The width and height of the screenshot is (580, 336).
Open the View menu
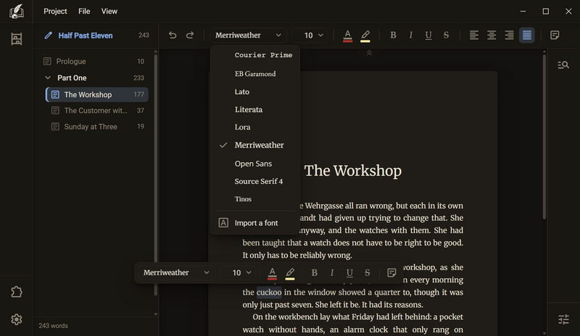(109, 12)
